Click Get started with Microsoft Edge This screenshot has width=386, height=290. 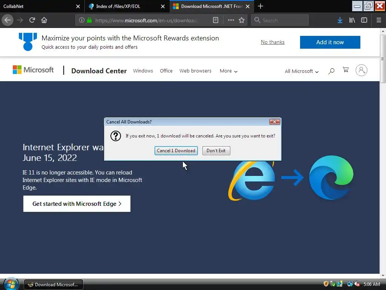click(77, 204)
